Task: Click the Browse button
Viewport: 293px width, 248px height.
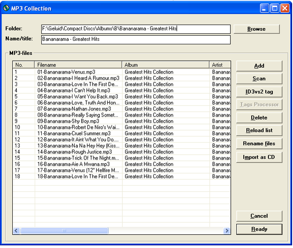Action: tap(256, 29)
